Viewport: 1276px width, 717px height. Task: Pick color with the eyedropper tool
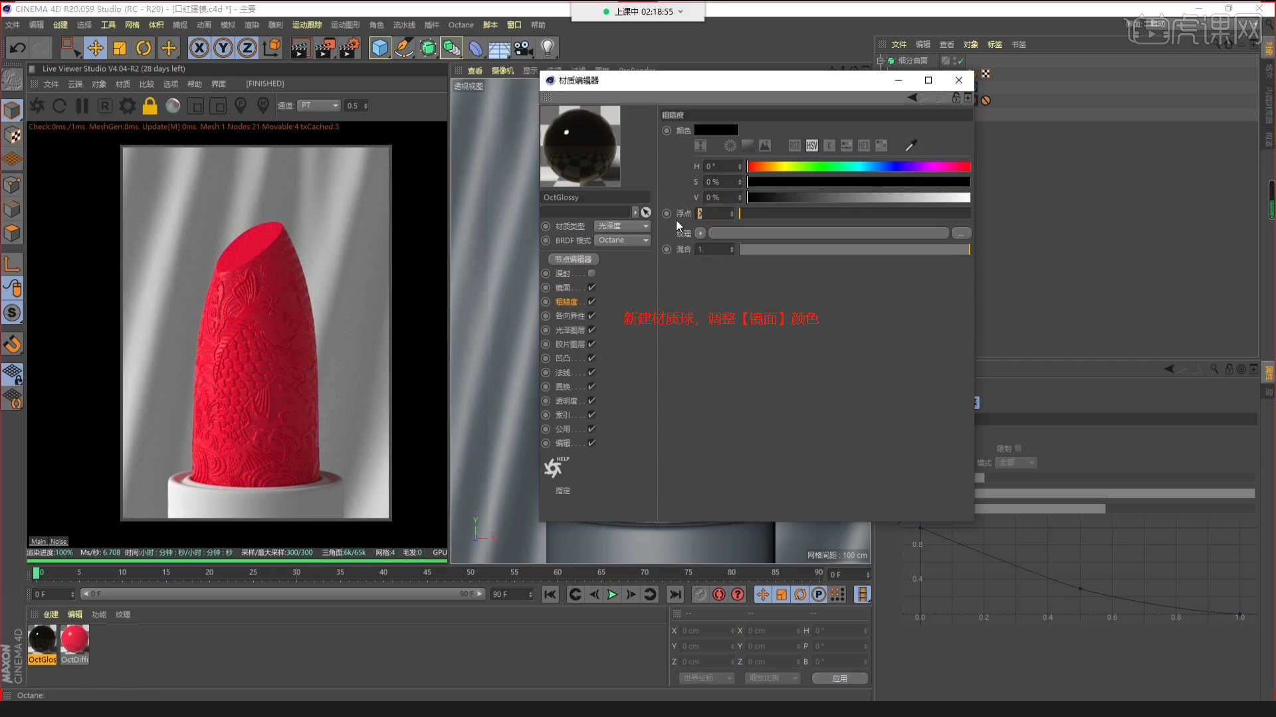point(910,145)
